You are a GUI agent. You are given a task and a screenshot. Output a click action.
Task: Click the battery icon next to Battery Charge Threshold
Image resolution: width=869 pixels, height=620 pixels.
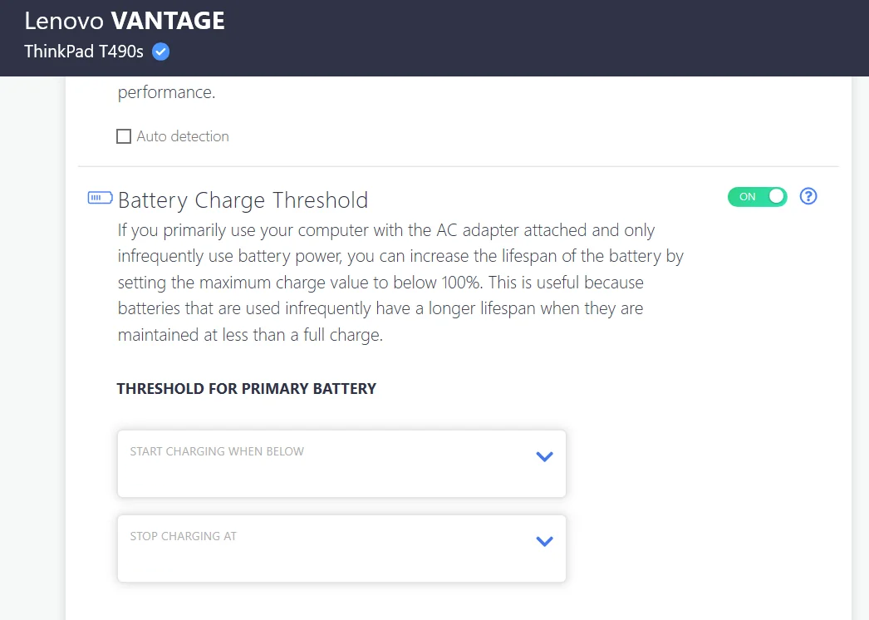coord(100,198)
